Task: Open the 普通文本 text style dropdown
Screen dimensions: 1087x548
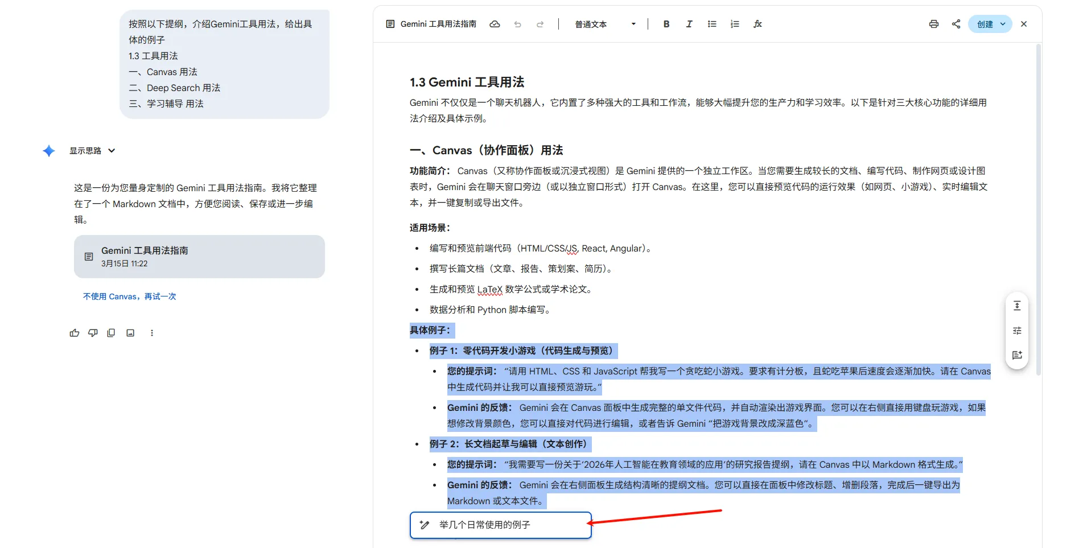Action: (x=605, y=24)
